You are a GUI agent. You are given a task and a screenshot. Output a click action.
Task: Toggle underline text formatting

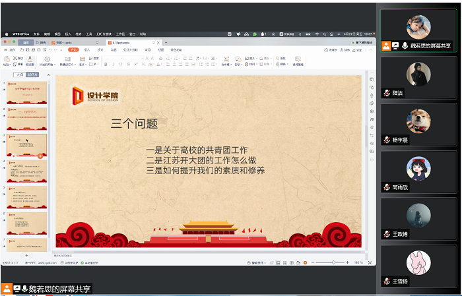pyautogui.click(x=119, y=65)
